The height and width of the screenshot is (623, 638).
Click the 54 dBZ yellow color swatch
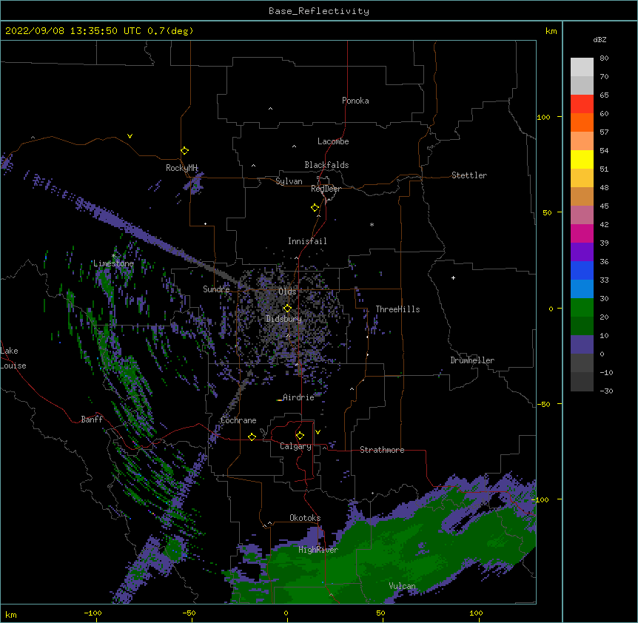582,159
